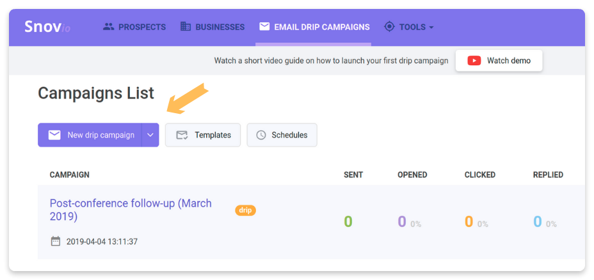
Task: Open the Businesses tab
Action: 213,27
